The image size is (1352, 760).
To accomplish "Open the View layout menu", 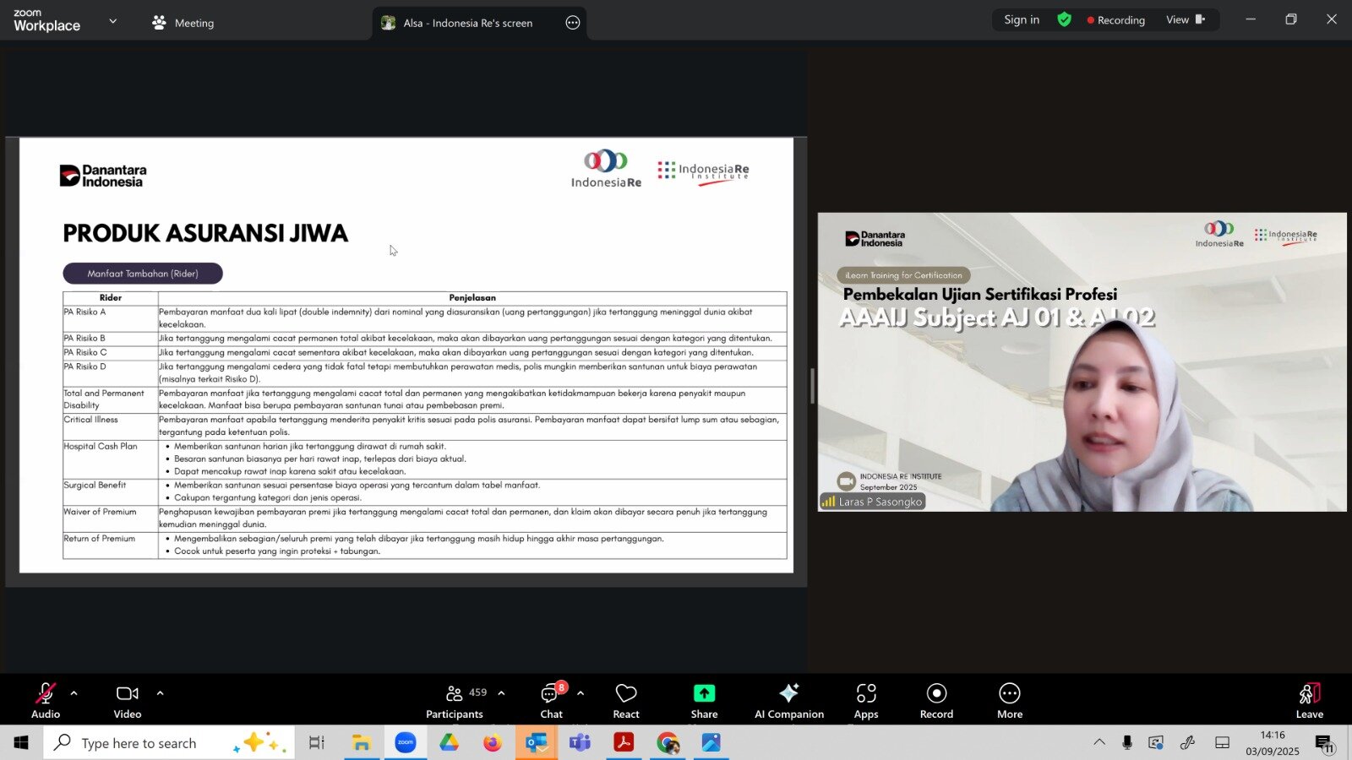I will (x=1185, y=19).
